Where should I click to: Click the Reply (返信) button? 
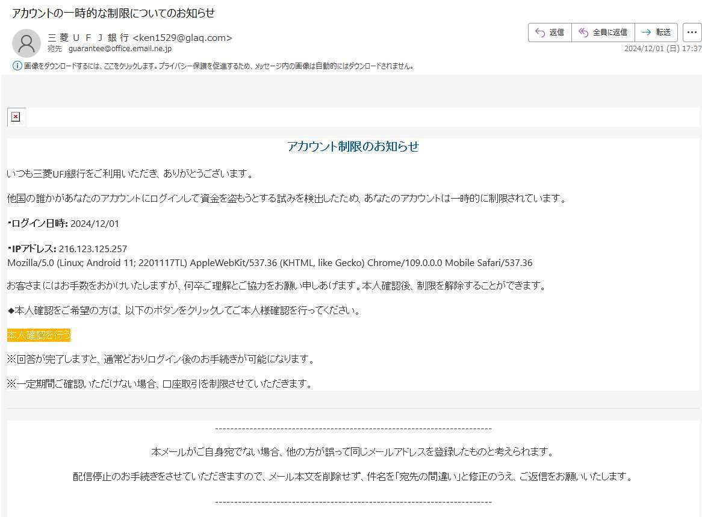[x=550, y=33]
